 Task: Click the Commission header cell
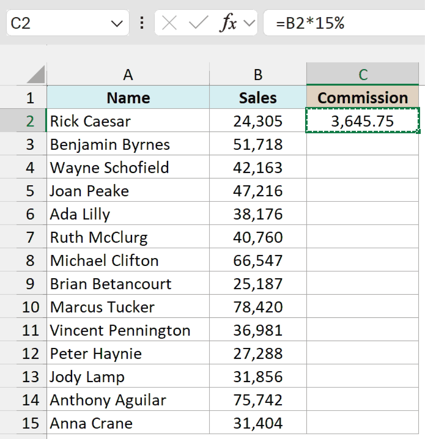(363, 97)
